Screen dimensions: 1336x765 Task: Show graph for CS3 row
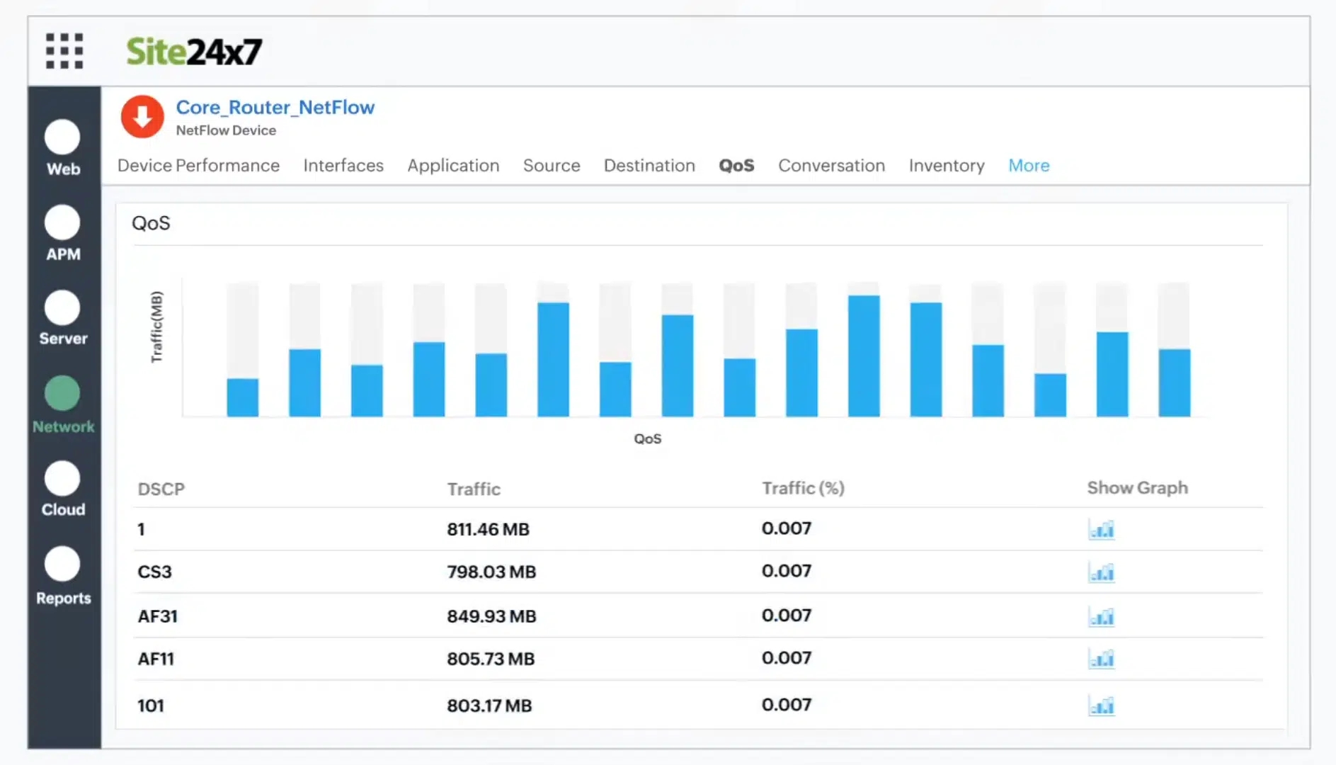tap(1101, 572)
